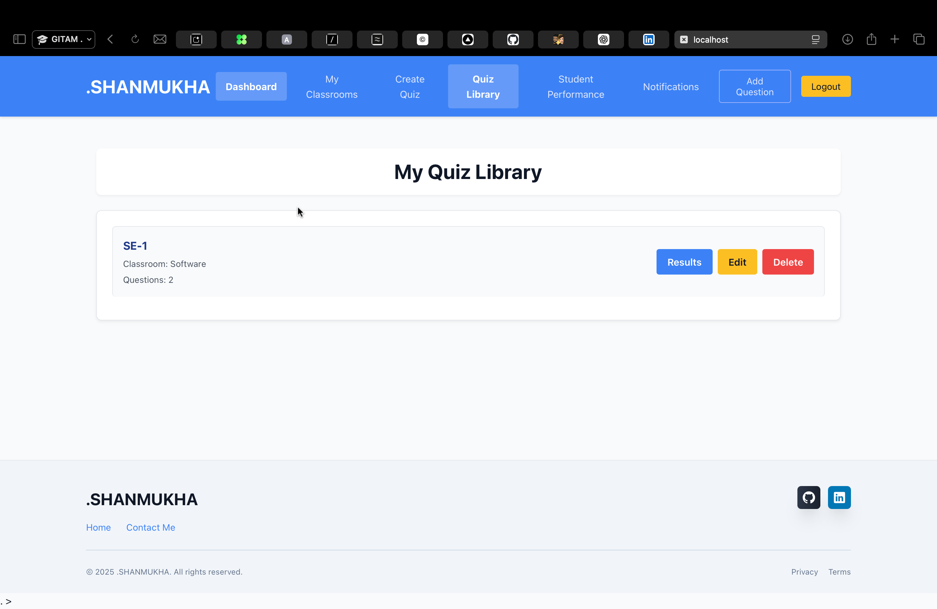Go to My Classrooms
Image resolution: width=937 pixels, height=609 pixels.
coord(331,86)
